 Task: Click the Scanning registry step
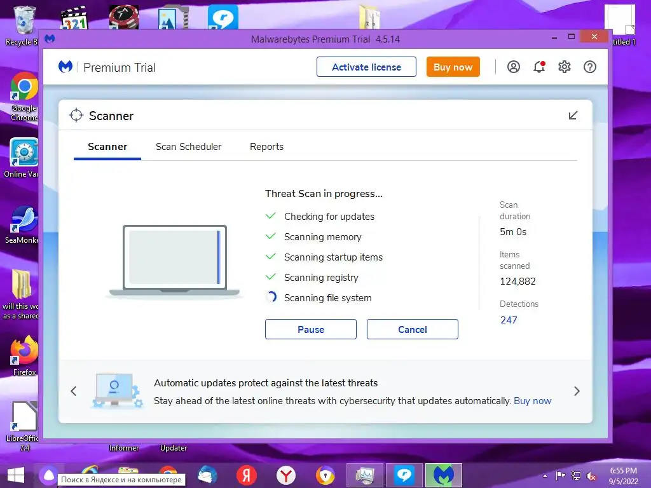321,278
